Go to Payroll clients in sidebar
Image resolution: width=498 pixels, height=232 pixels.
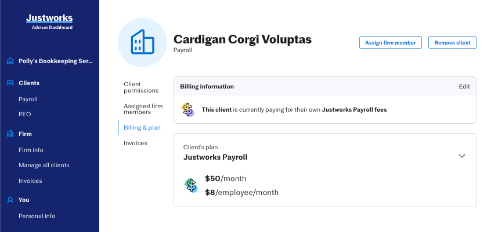click(28, 99)
